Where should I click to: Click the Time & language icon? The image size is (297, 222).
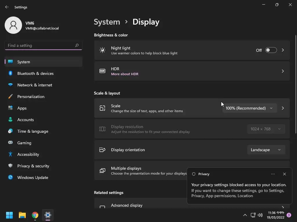pyautogui.click(x=10, y=131)
